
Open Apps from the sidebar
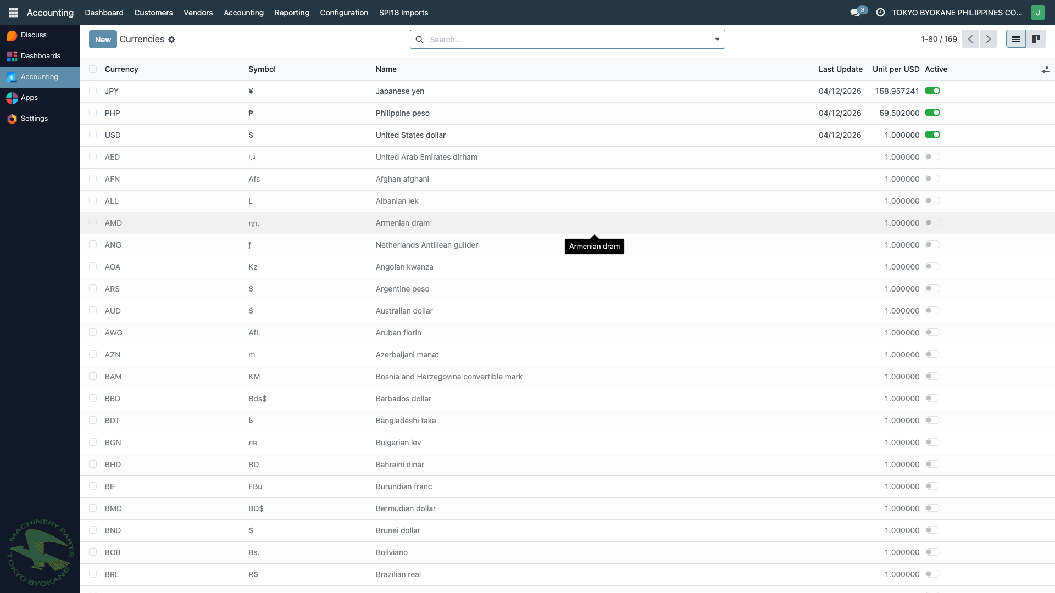pos(29,97)
